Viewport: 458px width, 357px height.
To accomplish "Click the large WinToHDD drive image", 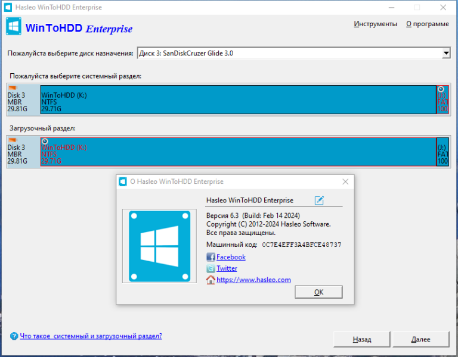I will coord(159,246).
